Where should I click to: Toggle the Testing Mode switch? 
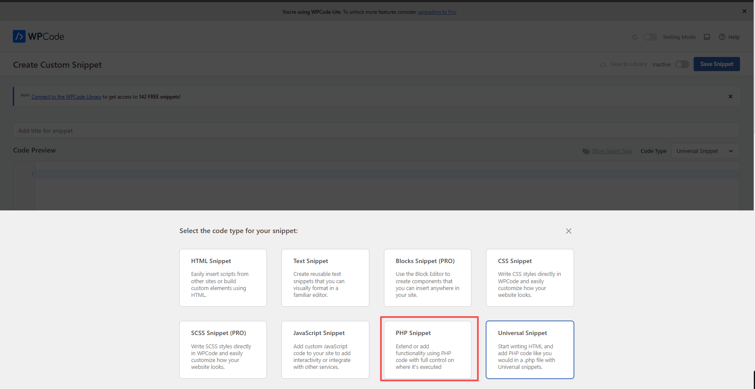pyautogui.click(x=650, y=37)
